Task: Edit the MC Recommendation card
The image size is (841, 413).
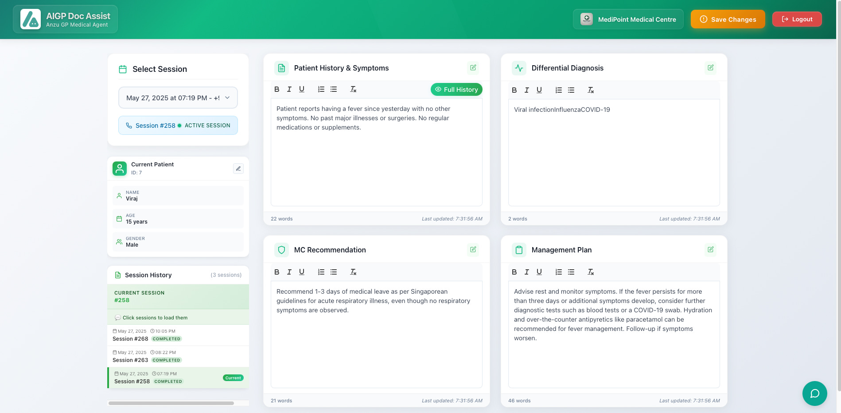Action: [x=473, y=250]
